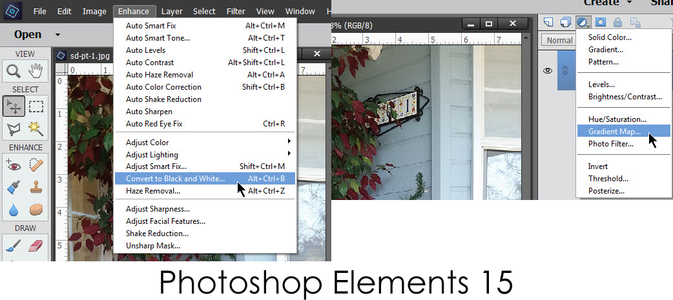Open the Normal blend mode dropdown

[559, 40]
